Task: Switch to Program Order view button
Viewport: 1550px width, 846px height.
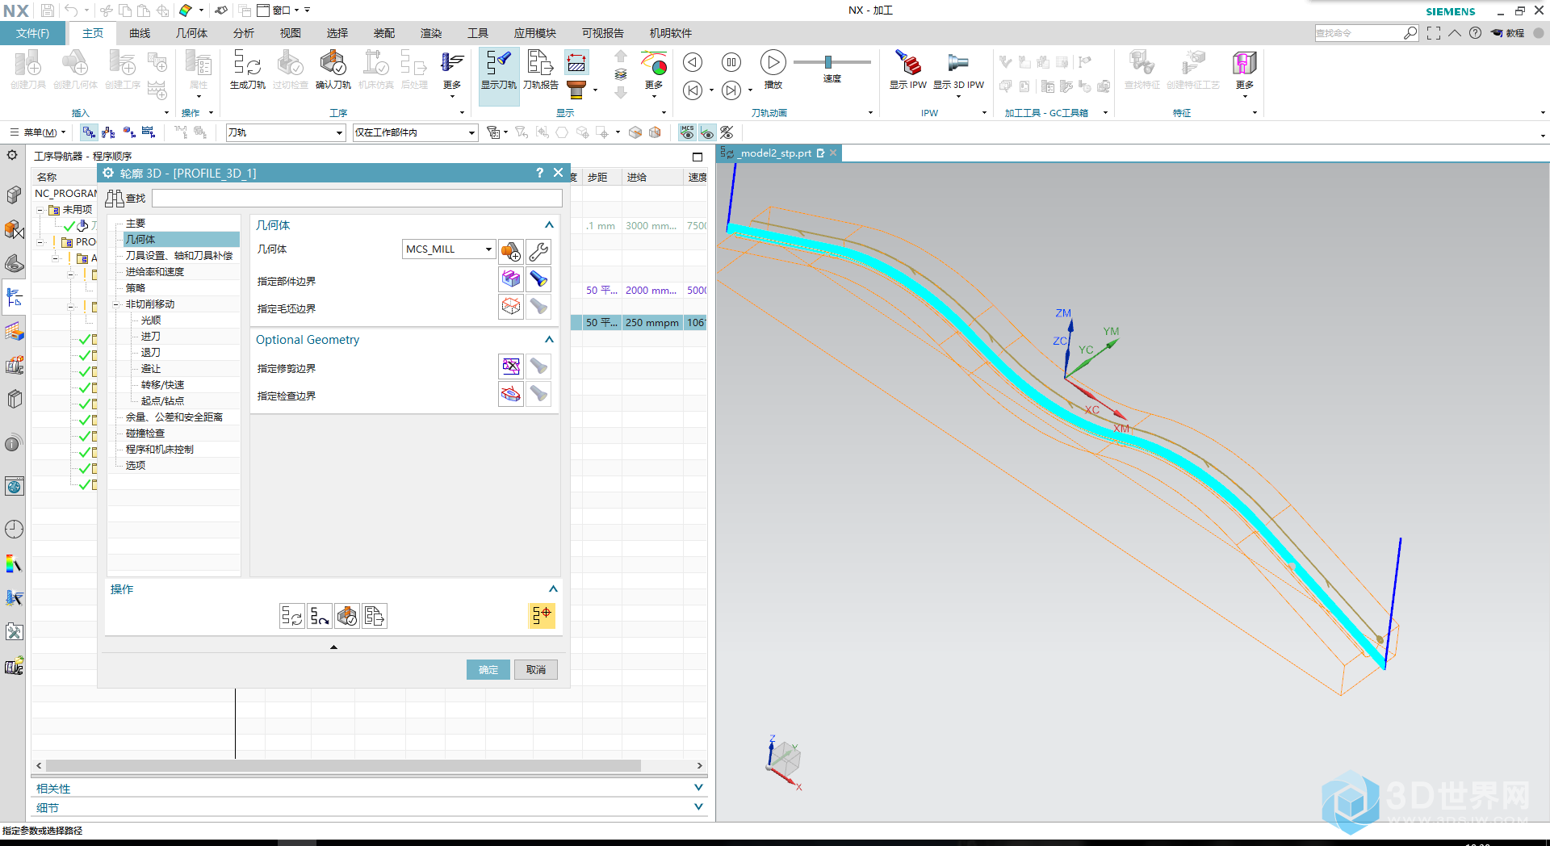Action: (89, 132)
